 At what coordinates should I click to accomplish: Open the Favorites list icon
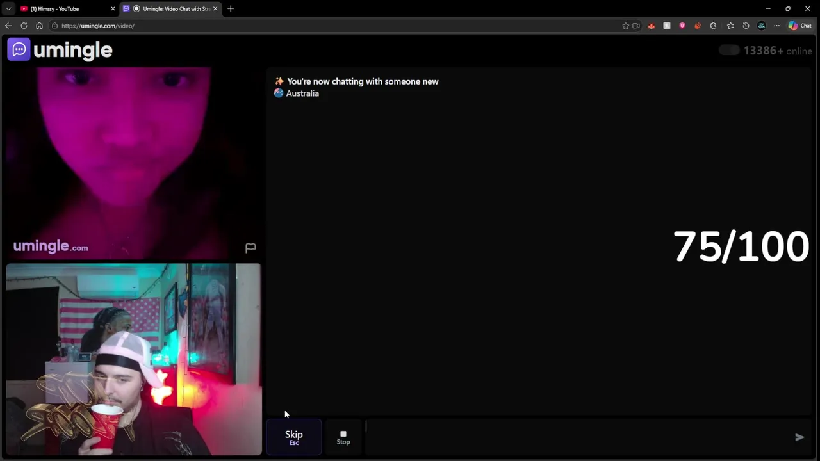coord(730,26)
